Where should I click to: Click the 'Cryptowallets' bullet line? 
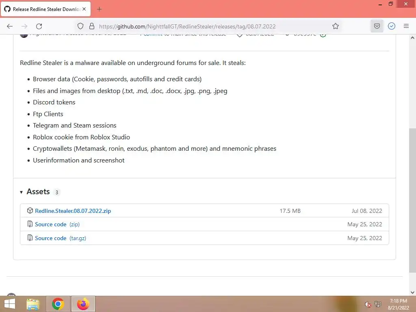155,149
